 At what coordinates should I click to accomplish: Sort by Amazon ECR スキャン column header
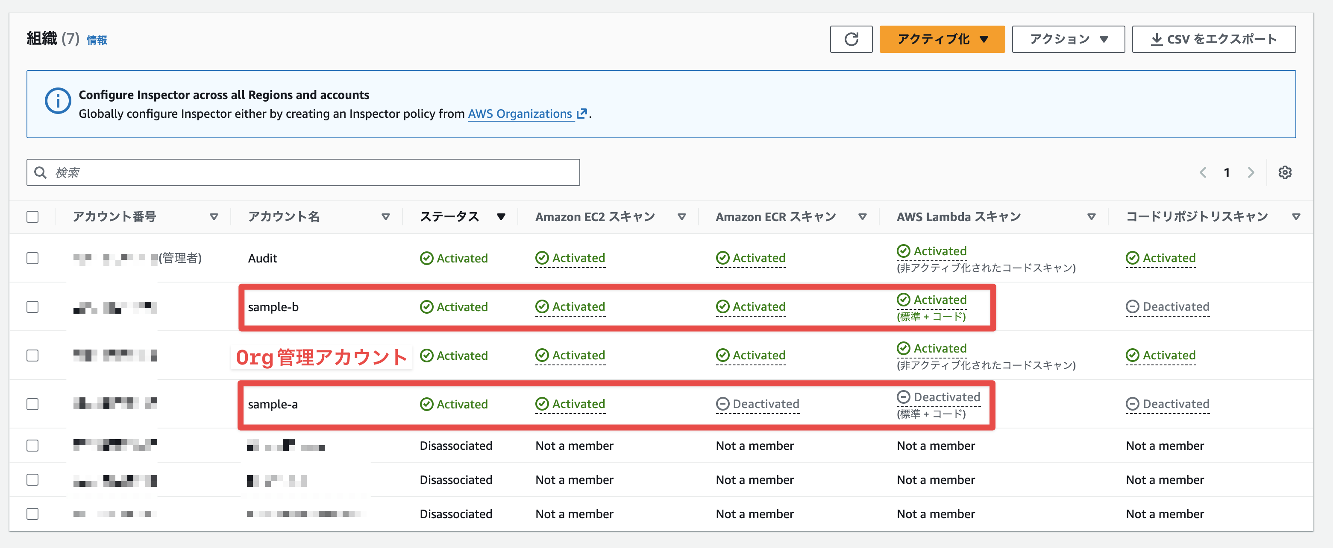775,217
